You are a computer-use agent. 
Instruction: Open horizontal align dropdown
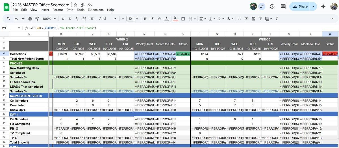(202, 19)
